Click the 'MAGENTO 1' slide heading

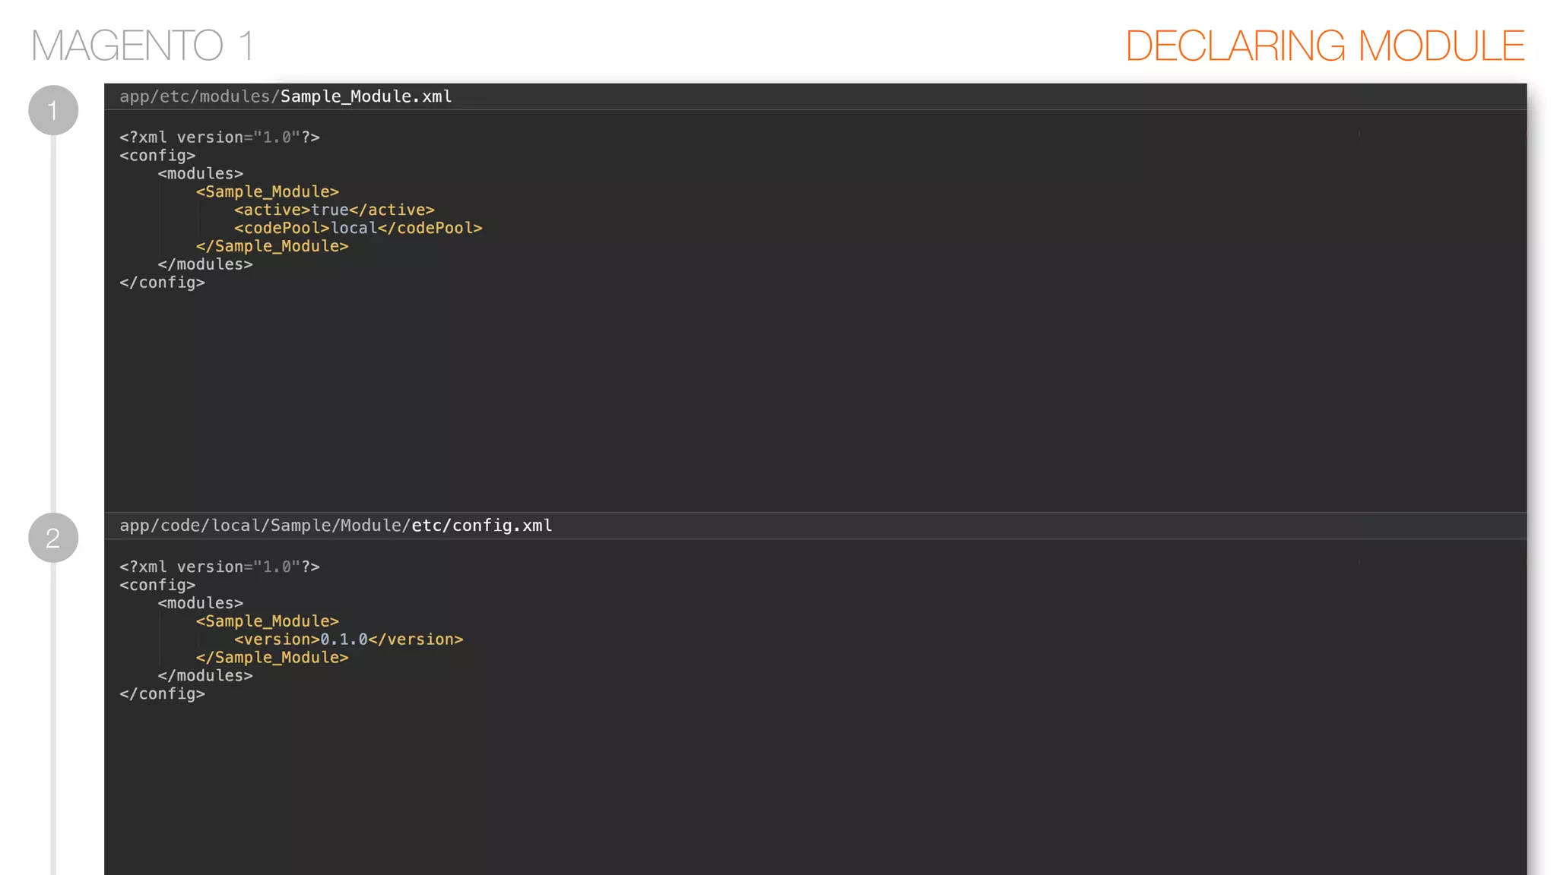(x=142, y=46)
